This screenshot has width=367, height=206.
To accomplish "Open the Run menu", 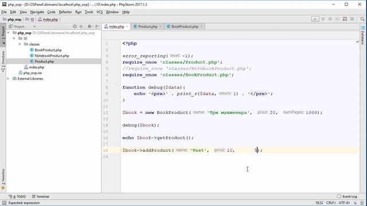I will coord(79,12).
